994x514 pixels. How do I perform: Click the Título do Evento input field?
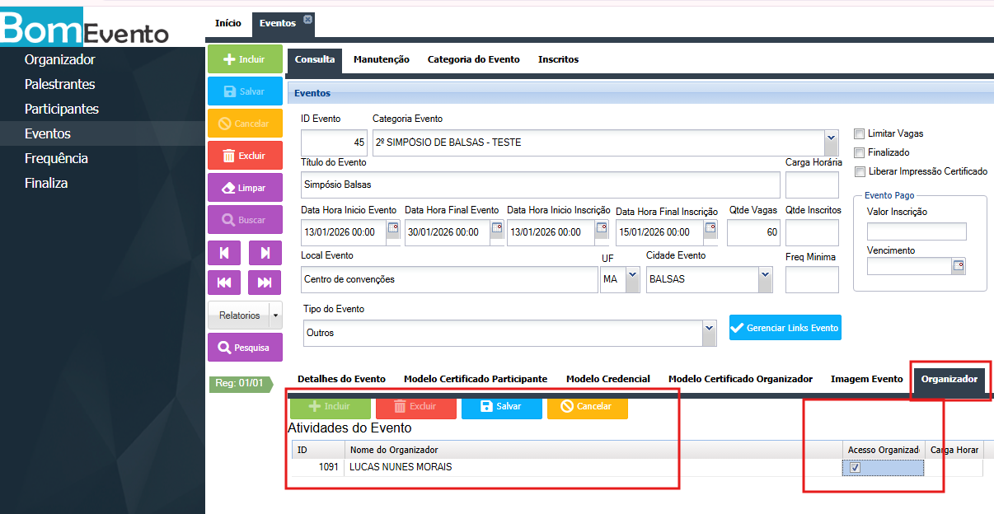[540, 185]
